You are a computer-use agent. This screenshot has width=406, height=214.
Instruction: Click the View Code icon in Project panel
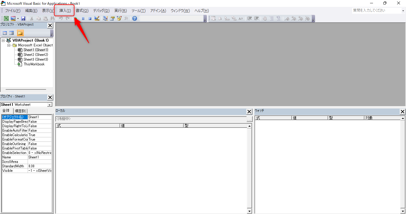coord(5,33)
